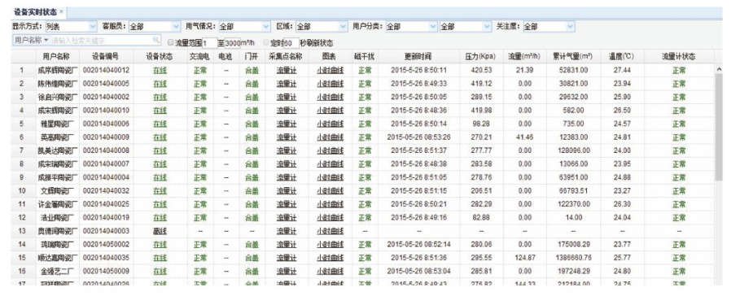Toggle the 定时 auto-refresh checkbox
Viewport: 740px width, 305px height.
[267, 43]
